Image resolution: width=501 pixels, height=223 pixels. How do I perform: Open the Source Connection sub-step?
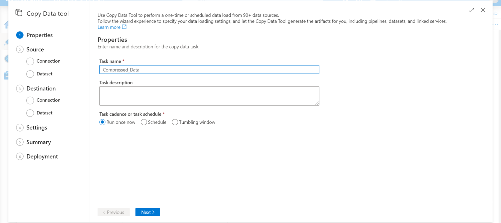tap(48, 61)
